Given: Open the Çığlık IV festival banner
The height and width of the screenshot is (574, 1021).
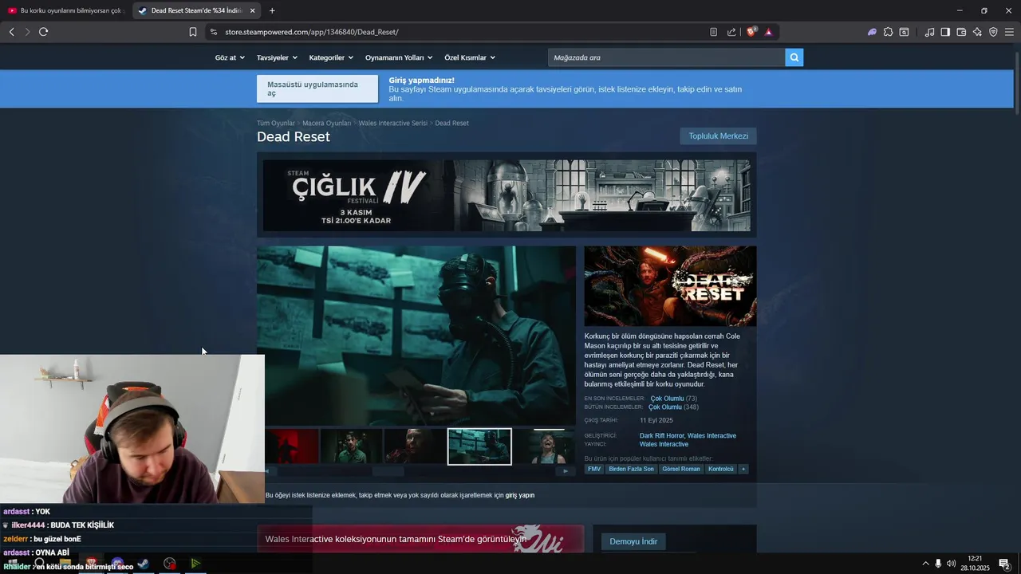Looking at the screenshot, I should tap(507, 195).
